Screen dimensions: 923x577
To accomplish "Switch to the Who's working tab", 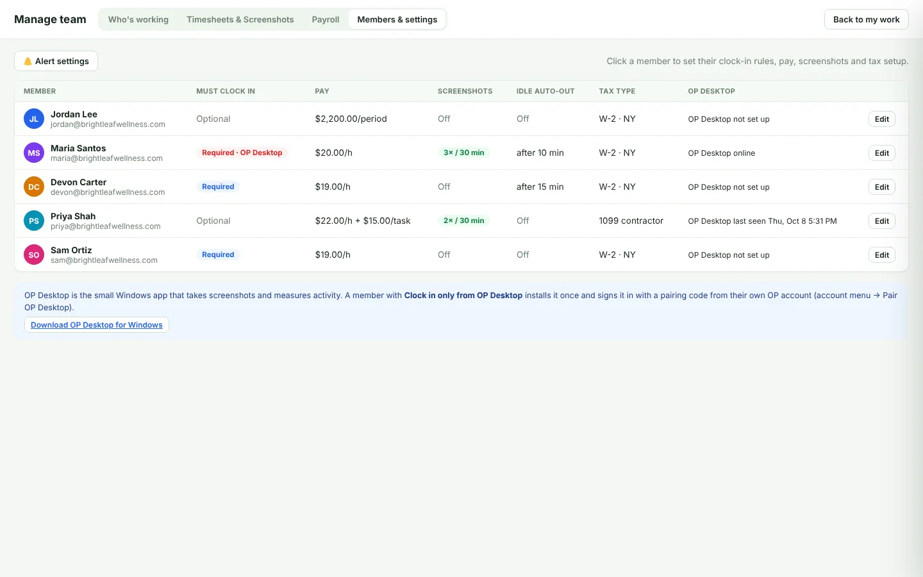I will click(x=138, y=19).
